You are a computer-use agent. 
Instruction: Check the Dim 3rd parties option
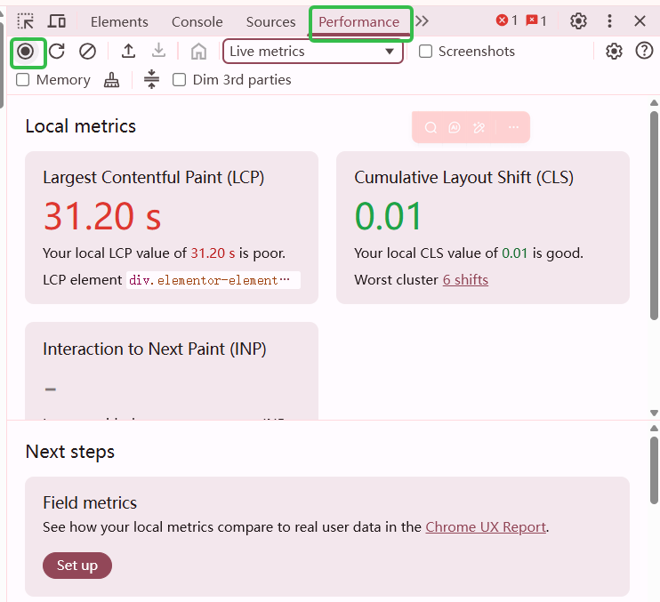[179, 80]
